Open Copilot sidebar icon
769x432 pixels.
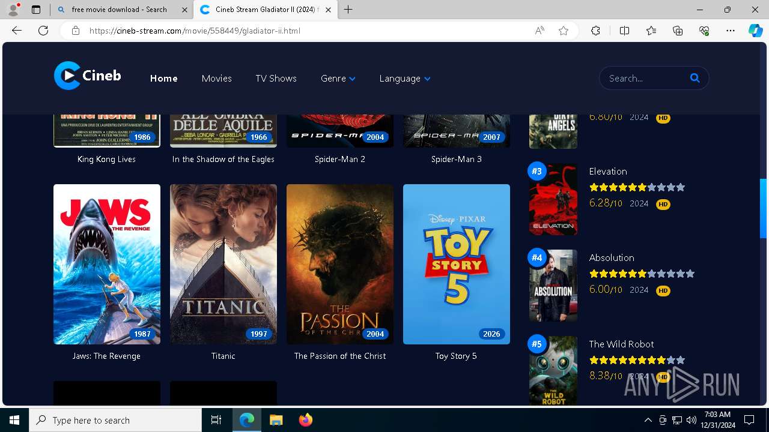[x=756, y=31]
